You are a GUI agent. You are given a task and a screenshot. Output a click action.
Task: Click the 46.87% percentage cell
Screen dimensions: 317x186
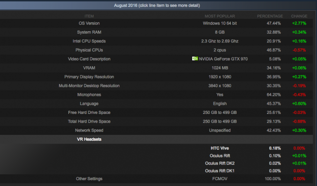coord(274,50)
